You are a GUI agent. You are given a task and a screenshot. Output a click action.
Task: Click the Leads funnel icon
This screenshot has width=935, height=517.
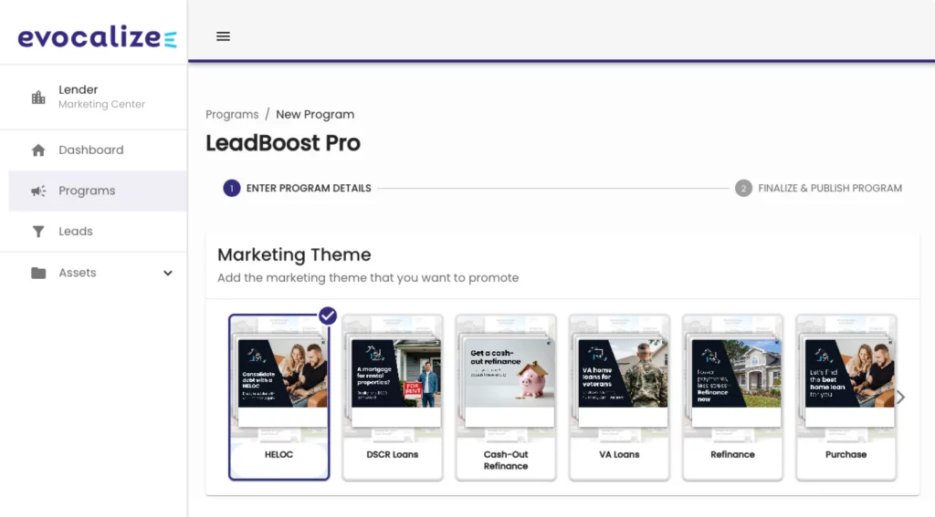(x=38, y=231)
